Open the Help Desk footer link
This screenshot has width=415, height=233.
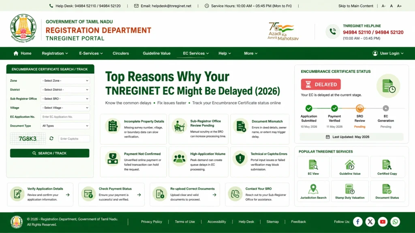[x=246, y=222]
